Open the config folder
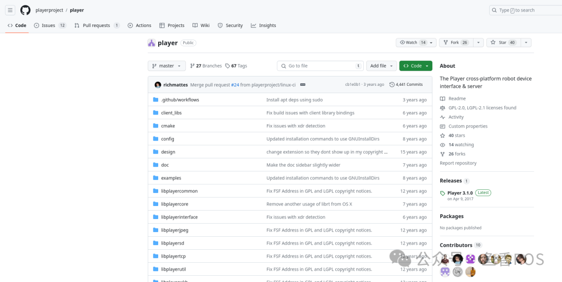The height and width of the screenshot is (282, 562). coord(168,139)
